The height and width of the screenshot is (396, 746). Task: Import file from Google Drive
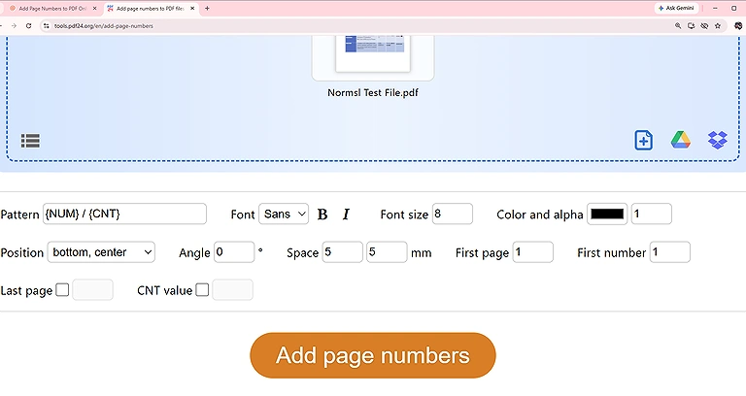680,140
